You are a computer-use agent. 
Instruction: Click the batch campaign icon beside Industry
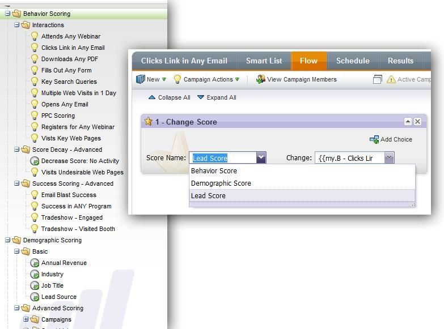(x=35, y=274)
